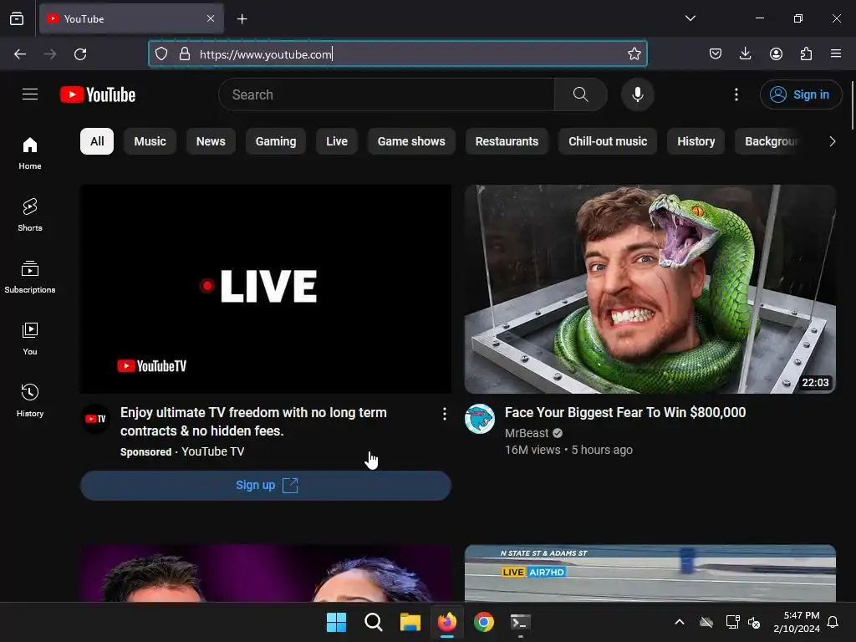Select the News chip
The image size is (856, 642).
[x=211, y=141]
